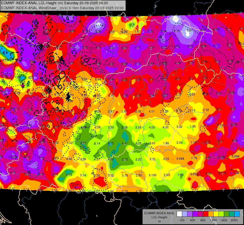Click the wind shear value 6.36
Screen dimensions: 244x225
point(177,31)
